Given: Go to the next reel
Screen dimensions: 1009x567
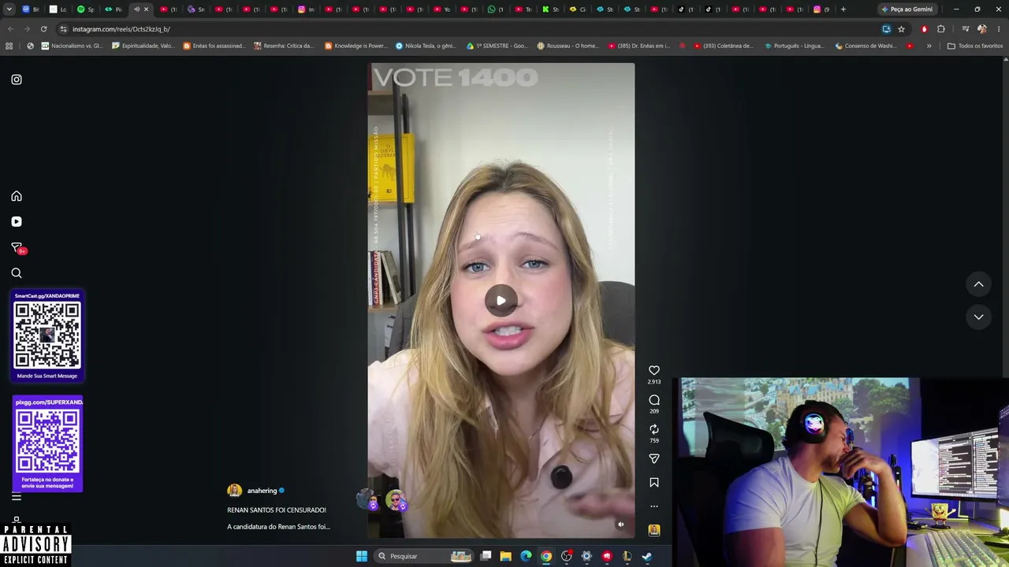Looking at the screenshot, I should coord(978,317).
